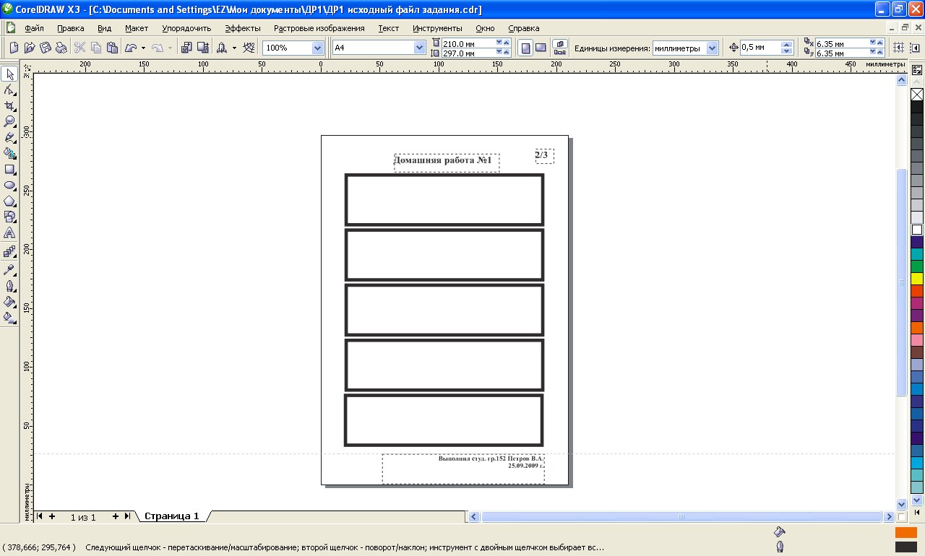This screenshot has width=925, height=556.
Task: Select the Rectangle tool
Action: pos(10,170)
